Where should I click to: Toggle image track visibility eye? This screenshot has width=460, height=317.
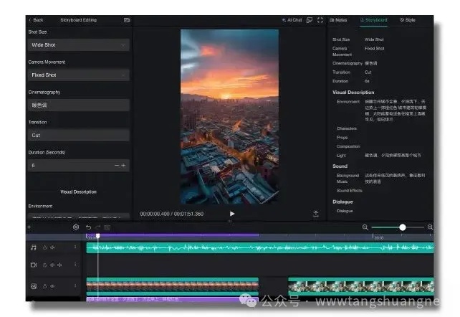tap(52, 286)
